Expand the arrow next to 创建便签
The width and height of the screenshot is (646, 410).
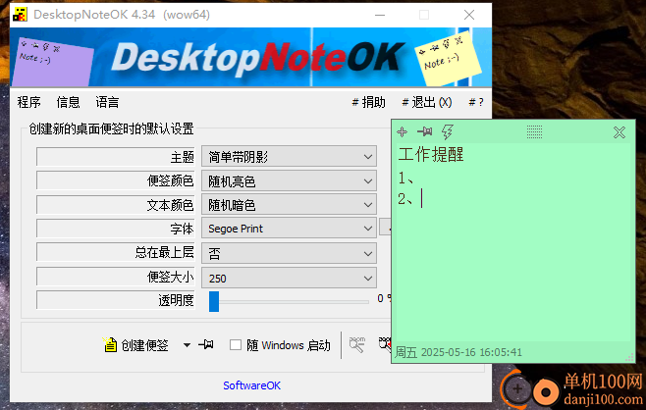point(187,345)
